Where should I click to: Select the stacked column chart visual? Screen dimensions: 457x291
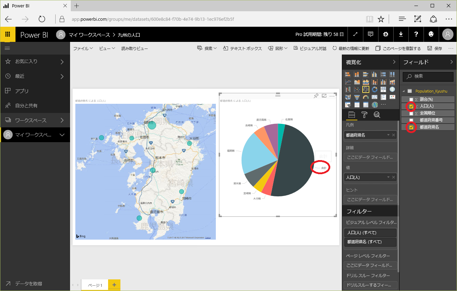tap(357, 74)
